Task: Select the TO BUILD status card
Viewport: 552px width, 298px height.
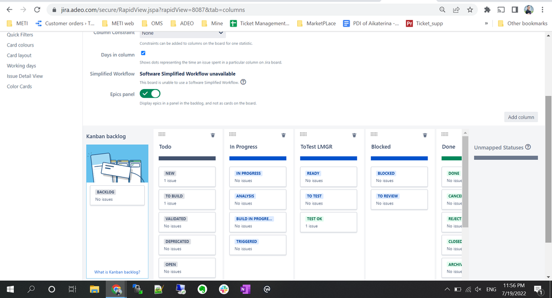Action: click(187, 200)
